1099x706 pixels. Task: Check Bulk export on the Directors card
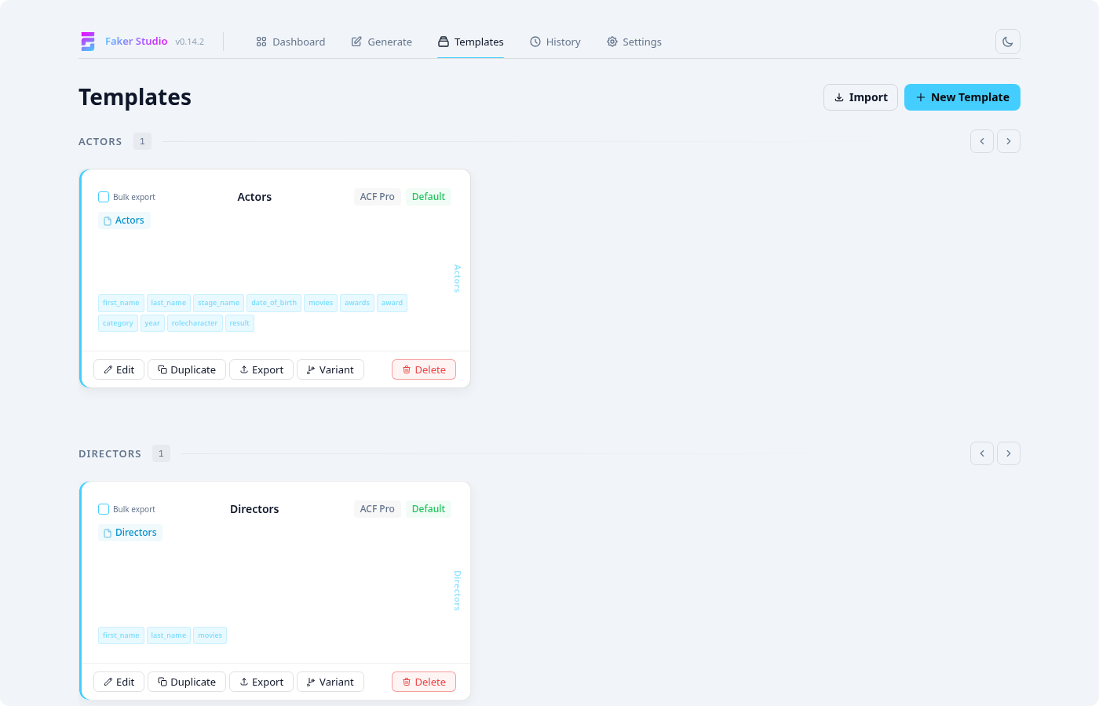104,509
